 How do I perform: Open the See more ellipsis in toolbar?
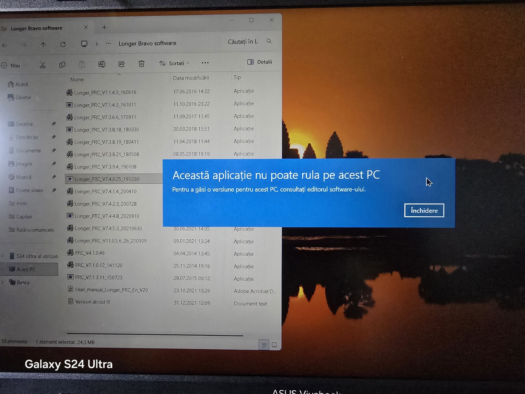click(205, 63)
